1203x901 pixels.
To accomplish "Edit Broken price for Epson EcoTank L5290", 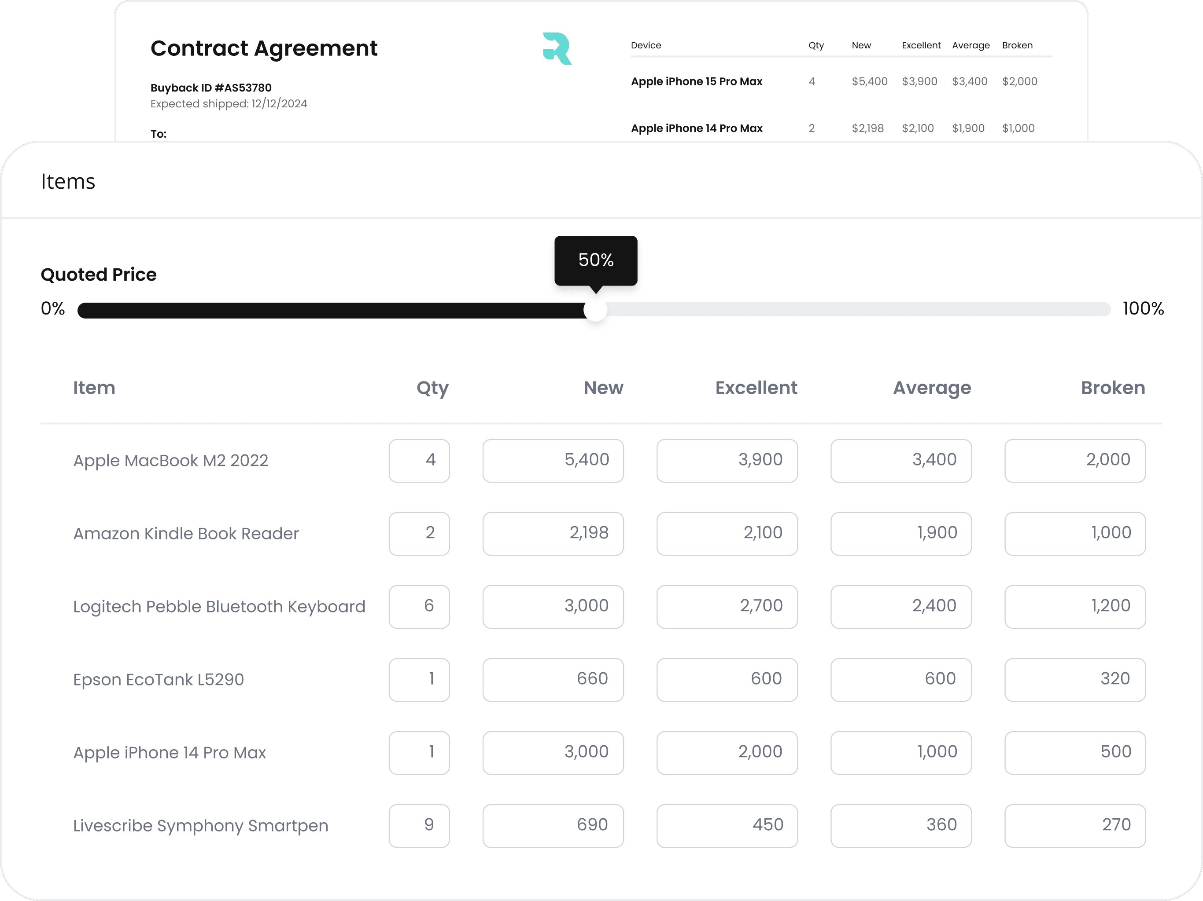I will point(1075,680).
